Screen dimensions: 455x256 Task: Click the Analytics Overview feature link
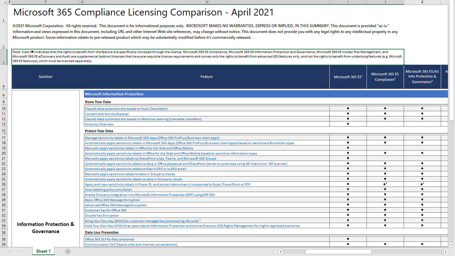pyautogui.click(x=99, y=124)
